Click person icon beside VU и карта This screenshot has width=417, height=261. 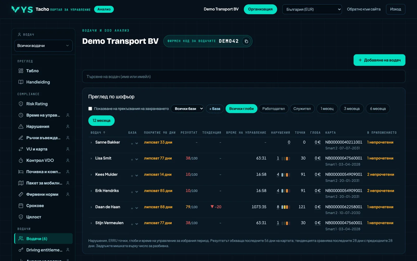coord(68,149)
